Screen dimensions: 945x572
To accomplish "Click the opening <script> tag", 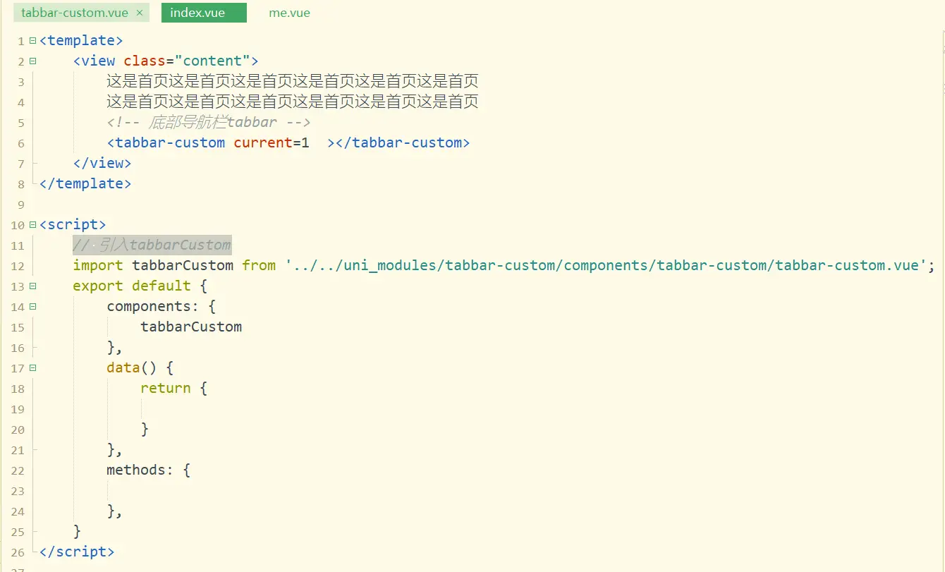I will (73, 224).
